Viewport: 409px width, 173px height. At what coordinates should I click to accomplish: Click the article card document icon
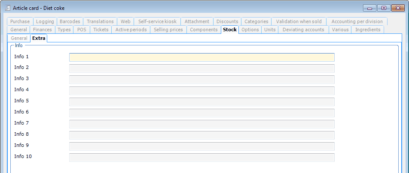7,8
